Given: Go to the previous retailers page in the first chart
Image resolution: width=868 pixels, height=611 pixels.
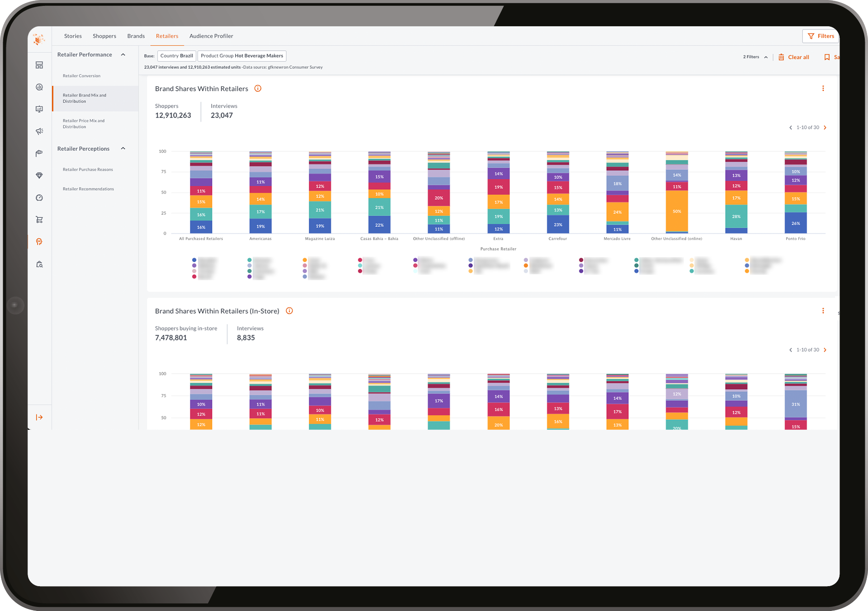Looking at the screenshot, I should 791,127.
